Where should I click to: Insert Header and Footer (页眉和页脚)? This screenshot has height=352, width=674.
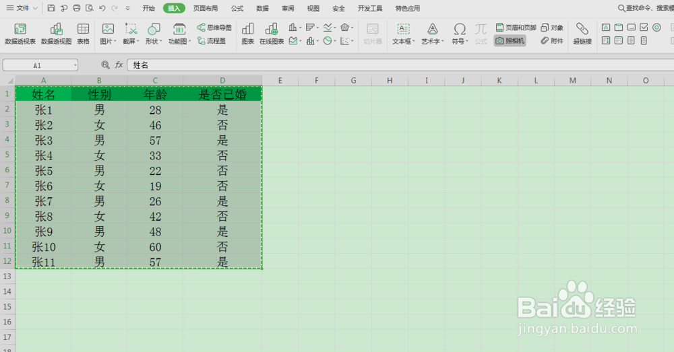tap(516, 28)
